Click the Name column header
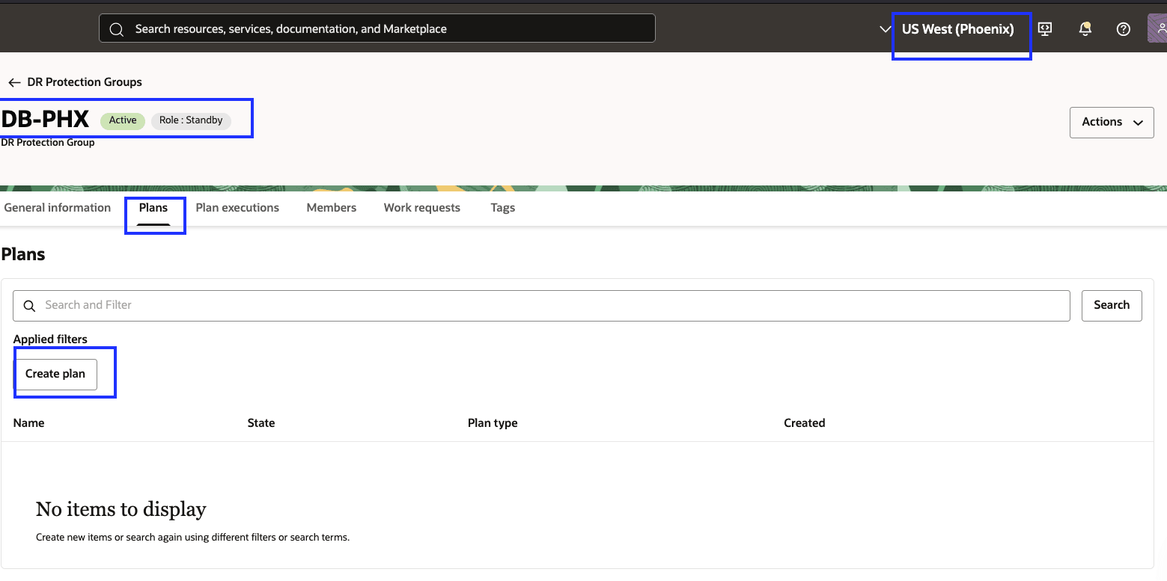 pos(29,423)
